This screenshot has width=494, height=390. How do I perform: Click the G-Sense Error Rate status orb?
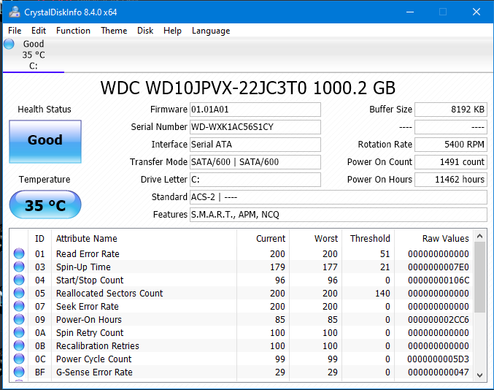pyautogui.click(x=19, y=372)
